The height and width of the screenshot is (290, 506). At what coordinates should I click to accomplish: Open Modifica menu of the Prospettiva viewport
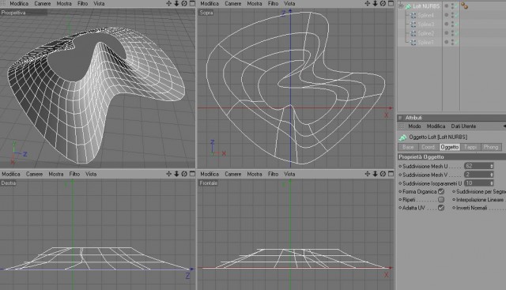pyautogui.click(x=19, y=3)
